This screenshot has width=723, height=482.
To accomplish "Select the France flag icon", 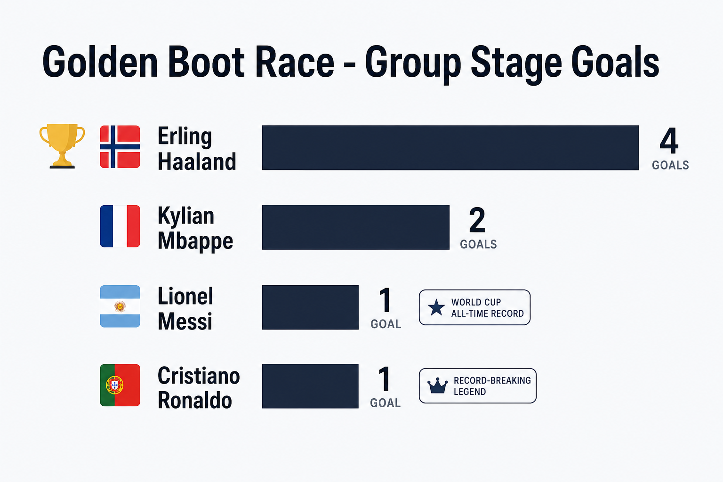I will 120,226.
